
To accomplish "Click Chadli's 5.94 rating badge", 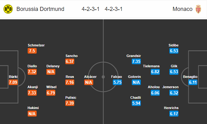I will (136, 103).
